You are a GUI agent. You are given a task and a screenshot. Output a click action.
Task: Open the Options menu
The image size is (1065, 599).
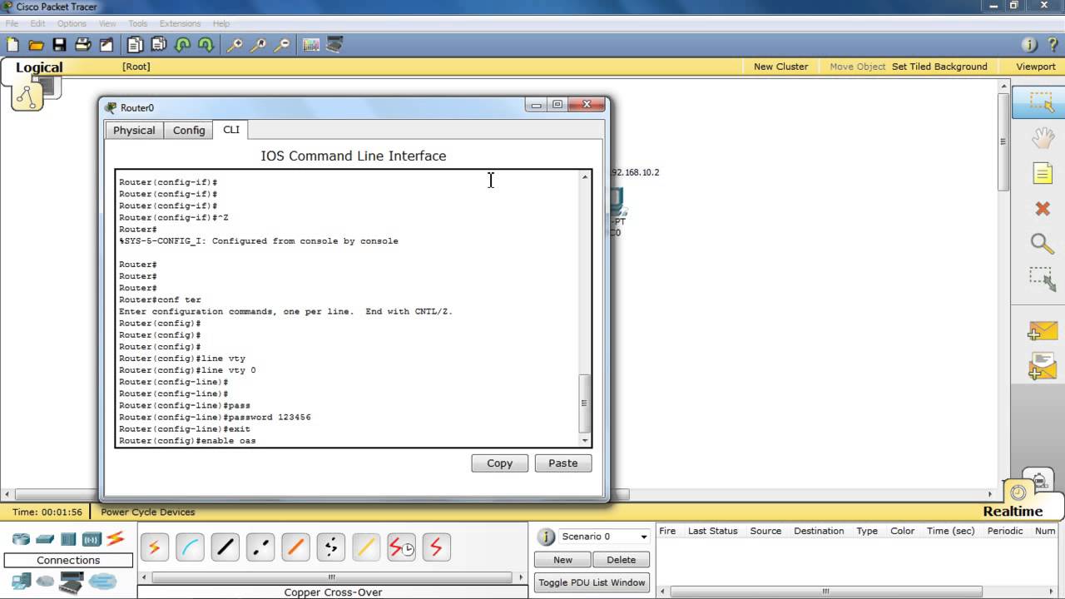pos(72,23)
